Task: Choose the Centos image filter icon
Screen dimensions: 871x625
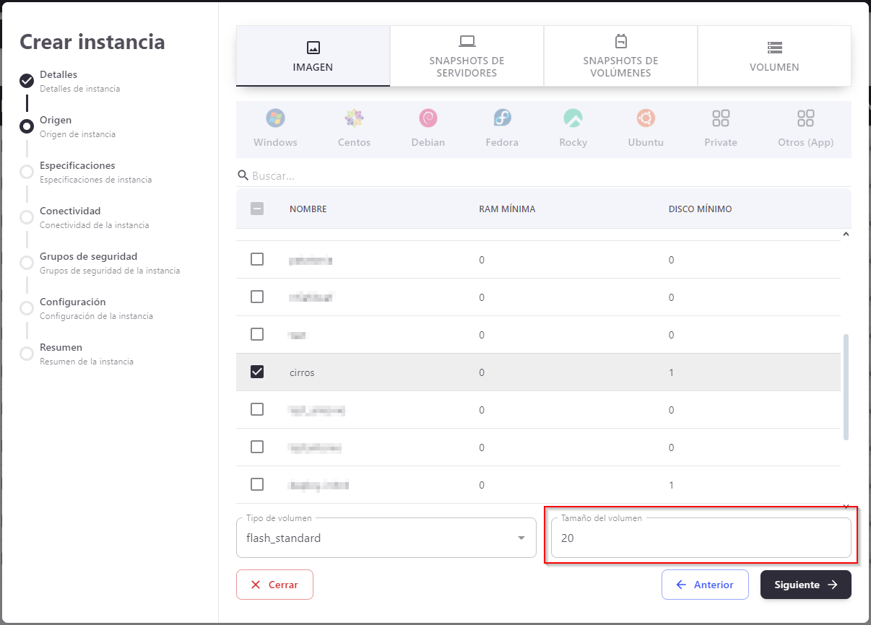Action: 354,118
